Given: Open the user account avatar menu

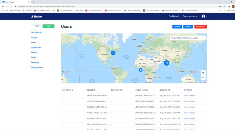Looking at the screenshot, I should [204, 16].
